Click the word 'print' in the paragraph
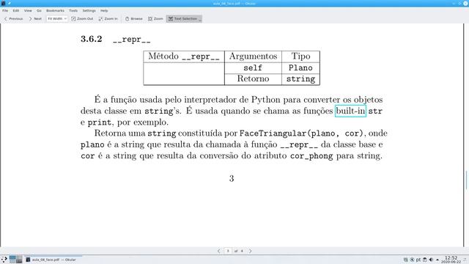The width and height of the screenshot is (469, 264). point(100,122)
